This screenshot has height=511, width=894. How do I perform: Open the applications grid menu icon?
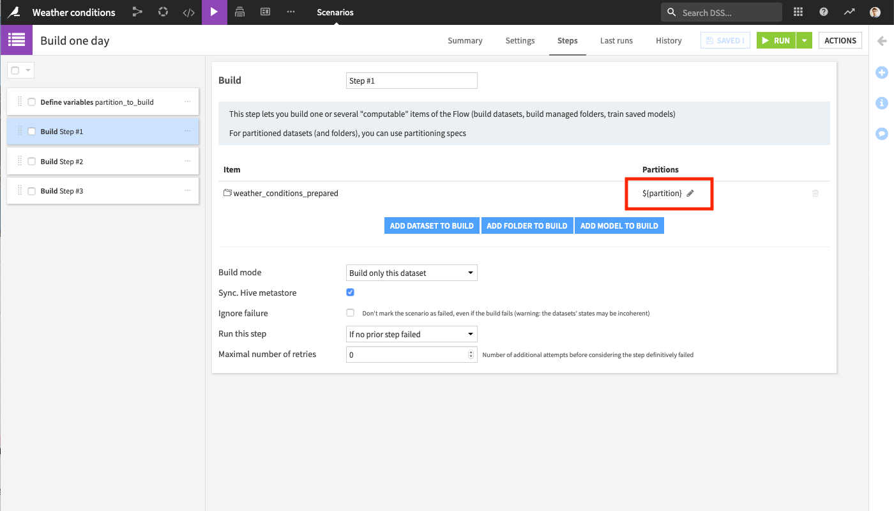point(798,12)
